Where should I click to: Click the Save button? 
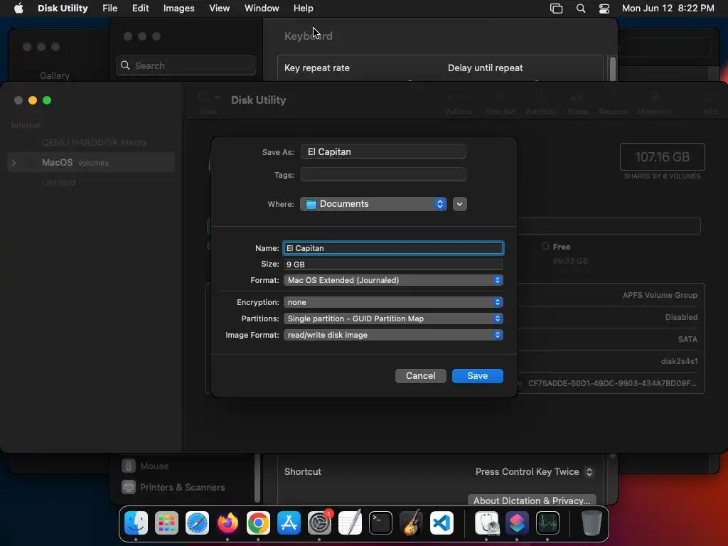coord(477,375)
